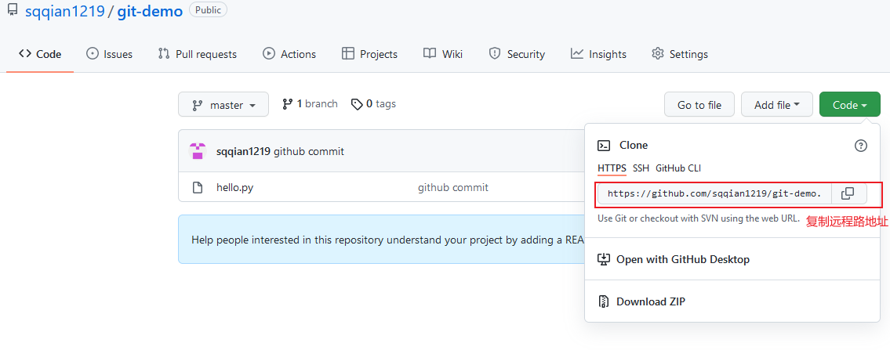Open the Code tab
The width and height of the screenshot is (890, 350).
click(x=40, y=54)
